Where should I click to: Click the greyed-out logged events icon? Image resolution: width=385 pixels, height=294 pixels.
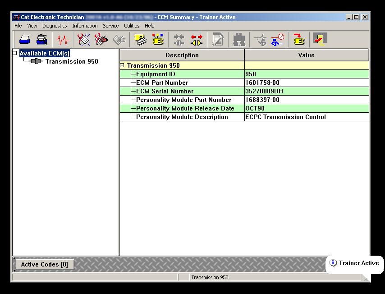pyautogui.click(x=119, y=40)
